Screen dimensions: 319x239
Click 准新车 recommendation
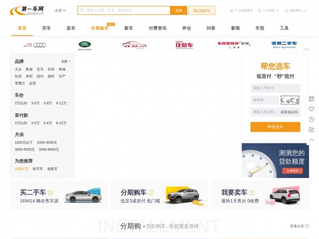point(52,169)
